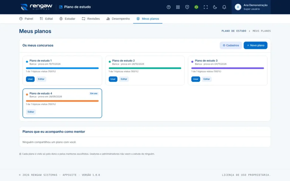Click the orange progress bar of Plano de estudo 4
This screenshot has height=181, width=290.
(62, 101)
